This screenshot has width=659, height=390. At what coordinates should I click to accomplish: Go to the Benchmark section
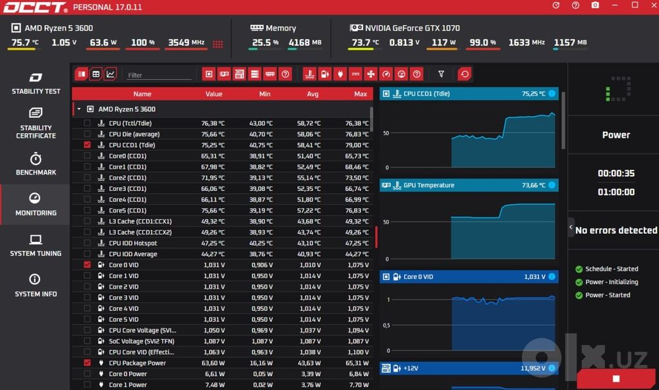[36, 164]
